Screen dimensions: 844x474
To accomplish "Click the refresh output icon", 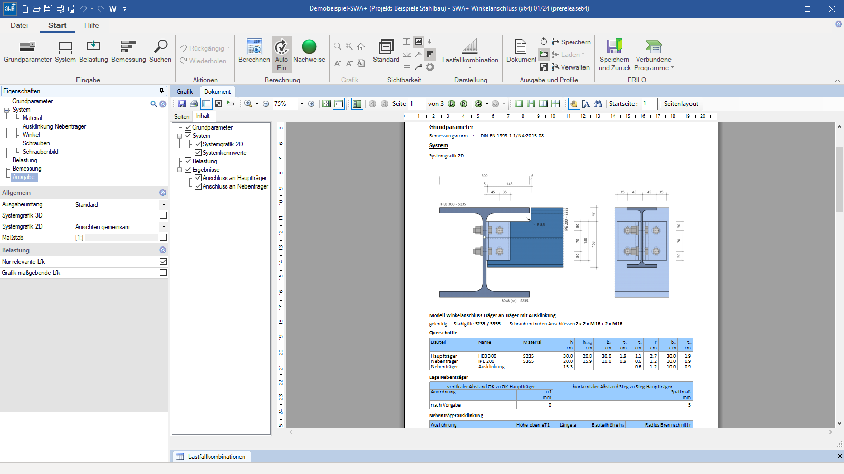I will coord(543,42).
